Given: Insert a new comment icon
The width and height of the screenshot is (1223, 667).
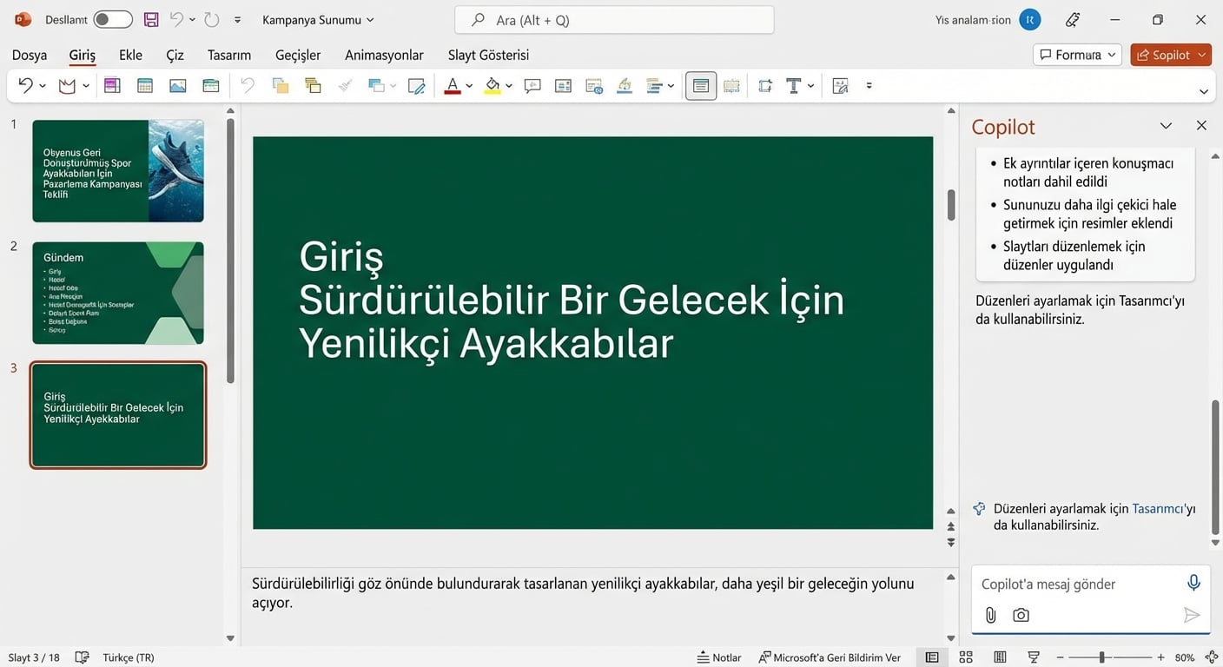Looking at the screenshot, I should (x=532, y=85).
